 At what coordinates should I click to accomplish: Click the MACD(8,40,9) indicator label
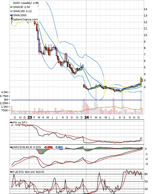tap(23, 147)
